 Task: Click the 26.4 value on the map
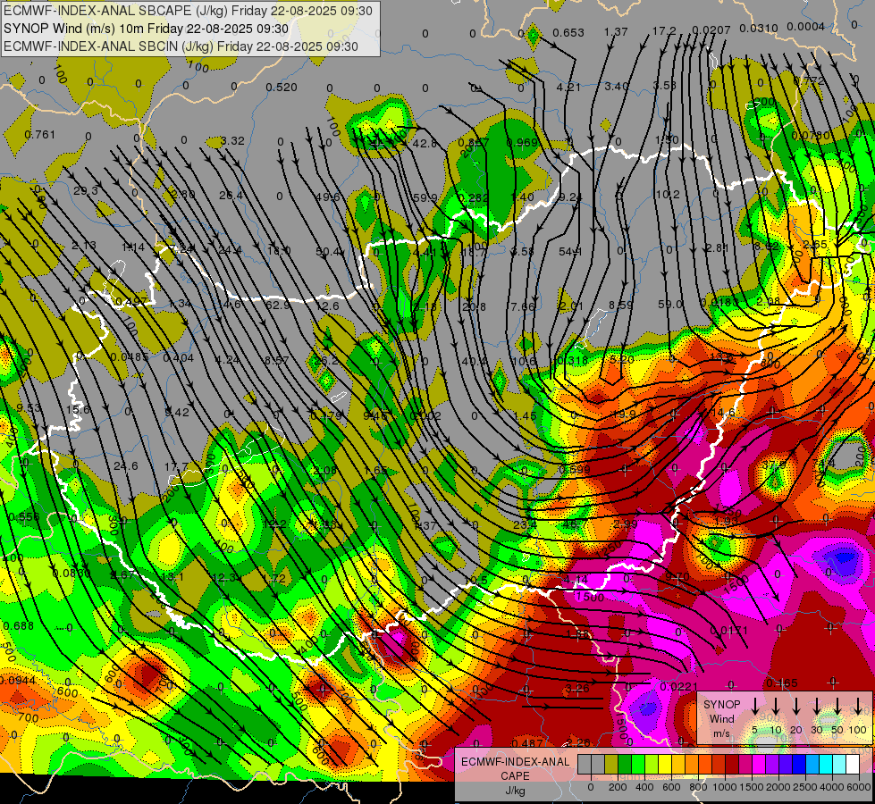coord(231,196)
